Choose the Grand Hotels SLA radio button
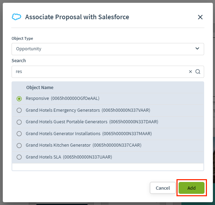Image resolution: width=215 pixels, height=205 pixels. point(19,157)
